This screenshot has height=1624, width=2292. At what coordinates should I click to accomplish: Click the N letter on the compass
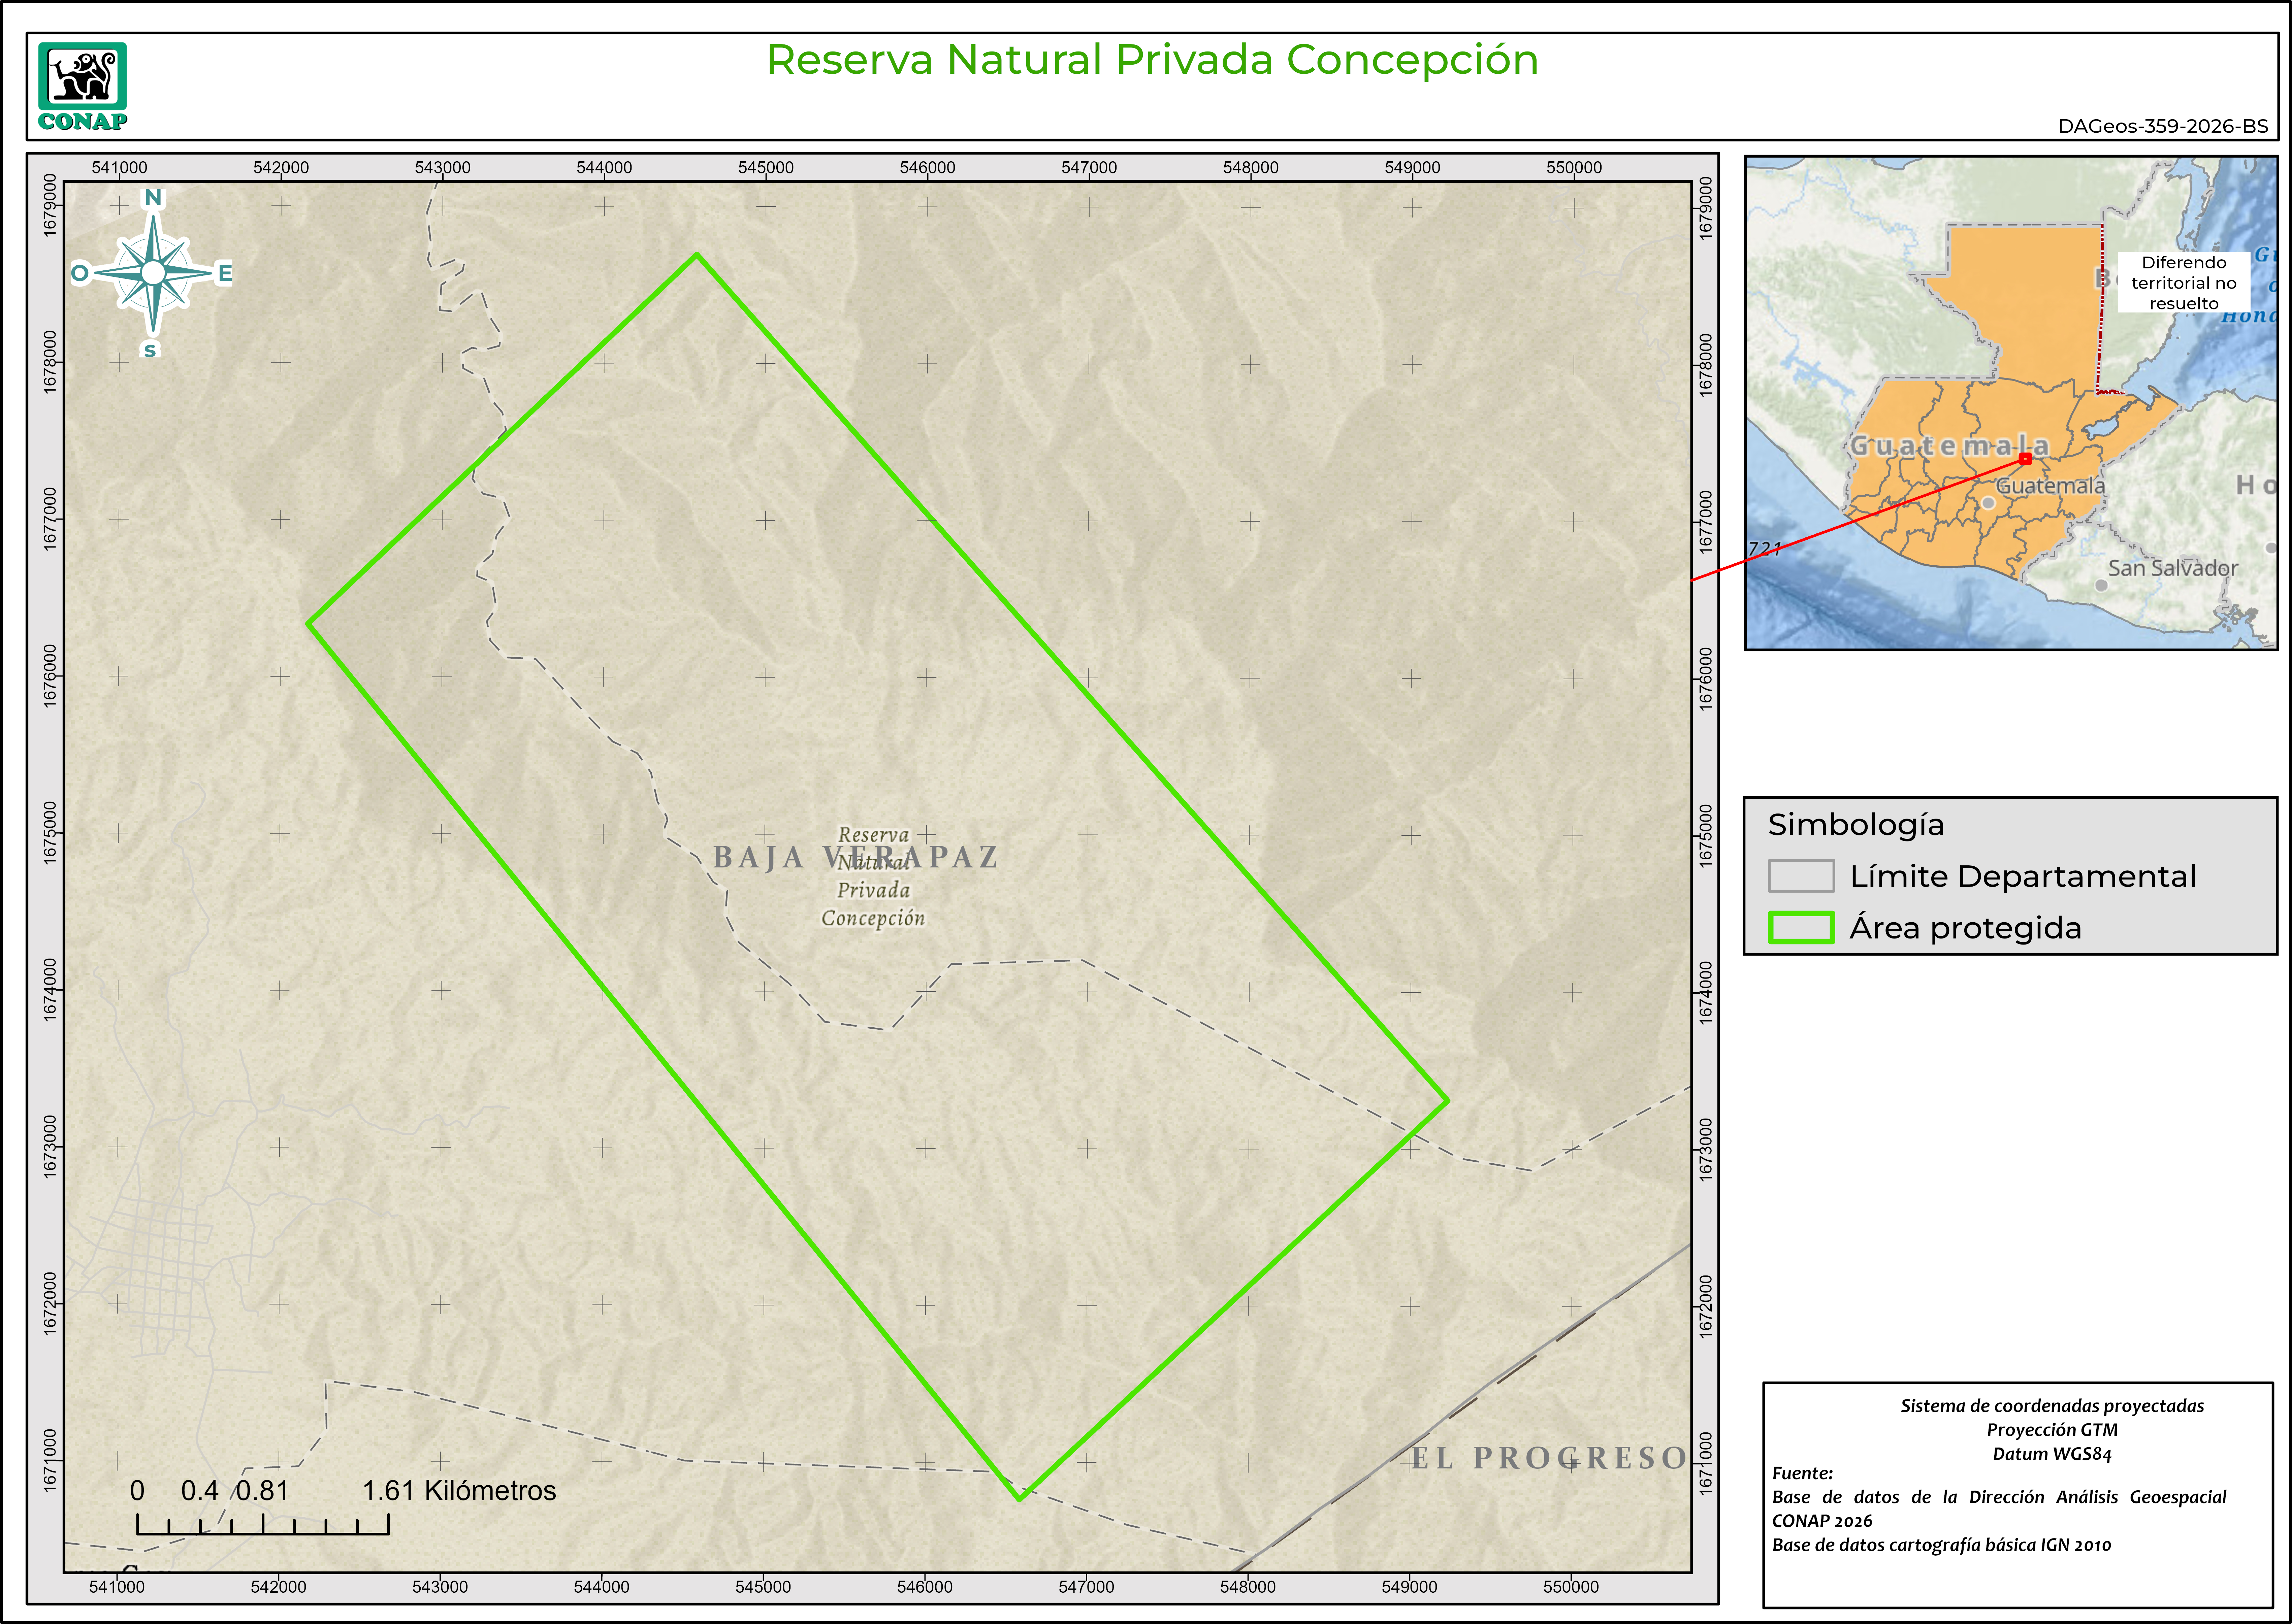tap(153, 198)
